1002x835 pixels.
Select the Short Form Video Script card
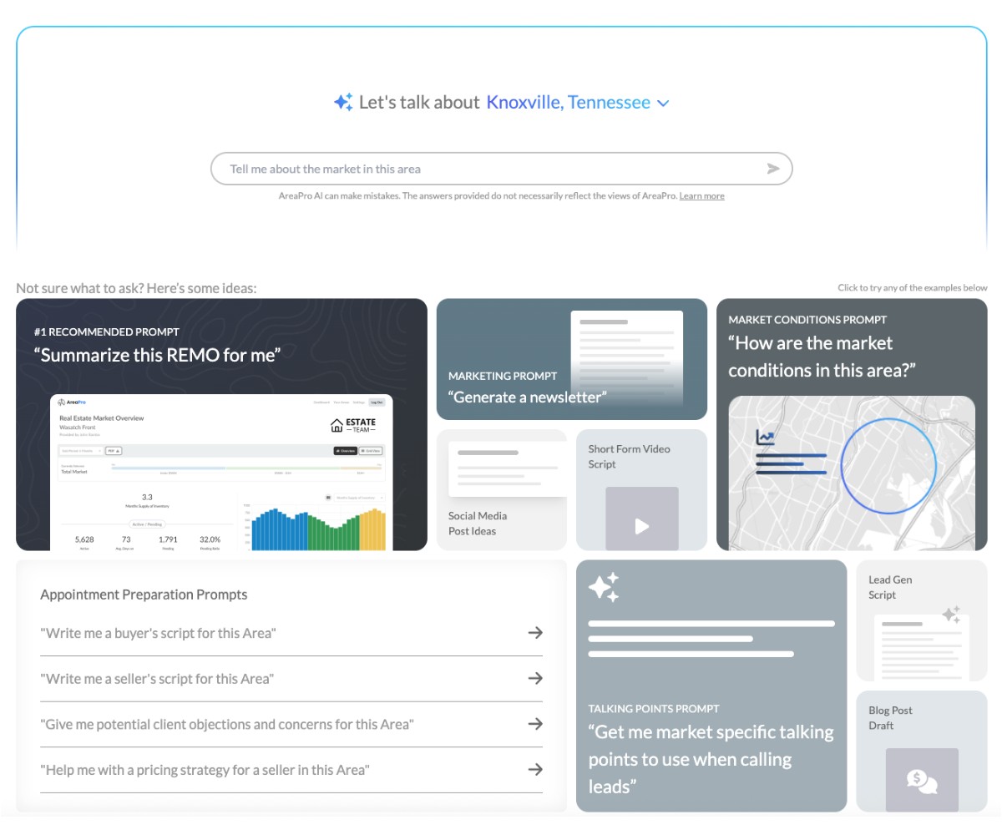pos(641,489)
